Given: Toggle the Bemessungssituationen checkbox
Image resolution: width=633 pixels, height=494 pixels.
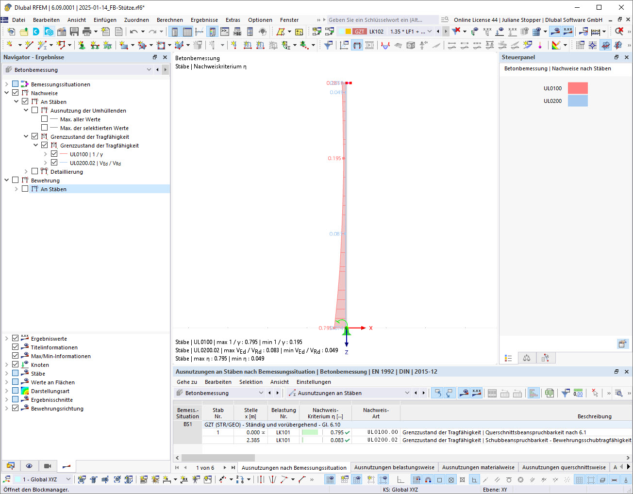Looking at the screenshot, I should click(x=15, y=84).
